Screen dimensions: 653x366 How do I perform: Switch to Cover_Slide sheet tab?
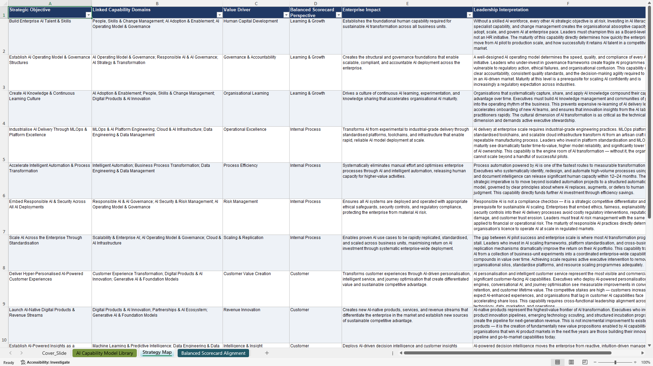[x=54, y=353]
